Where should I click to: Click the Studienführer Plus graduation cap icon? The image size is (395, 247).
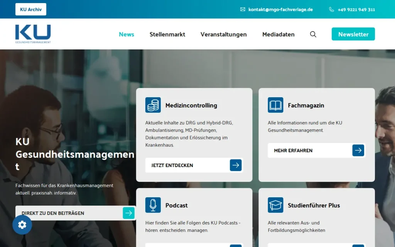click(x=275, y=205)
